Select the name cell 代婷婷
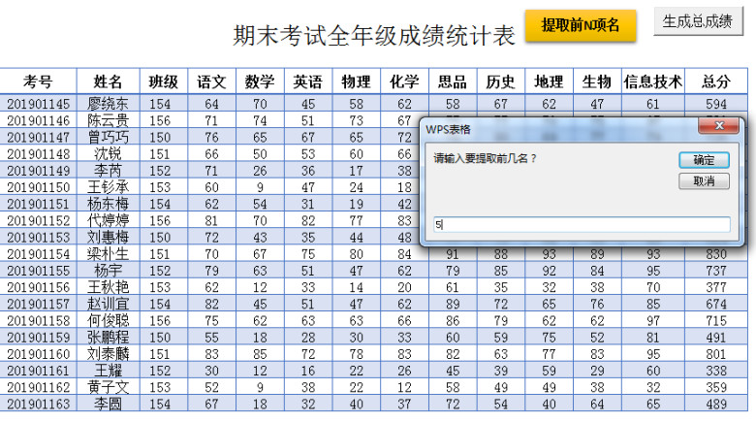This screenshot has width=756, height=422. coord(108,220)
